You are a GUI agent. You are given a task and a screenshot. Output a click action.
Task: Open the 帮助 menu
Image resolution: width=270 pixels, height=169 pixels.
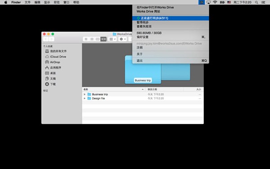(x=76, y=2)
